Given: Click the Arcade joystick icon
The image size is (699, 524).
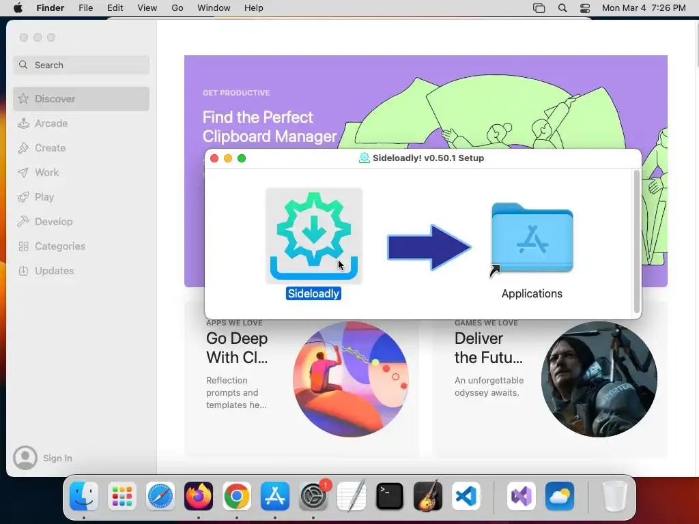Looking at the screenshot, I should 24,123.
